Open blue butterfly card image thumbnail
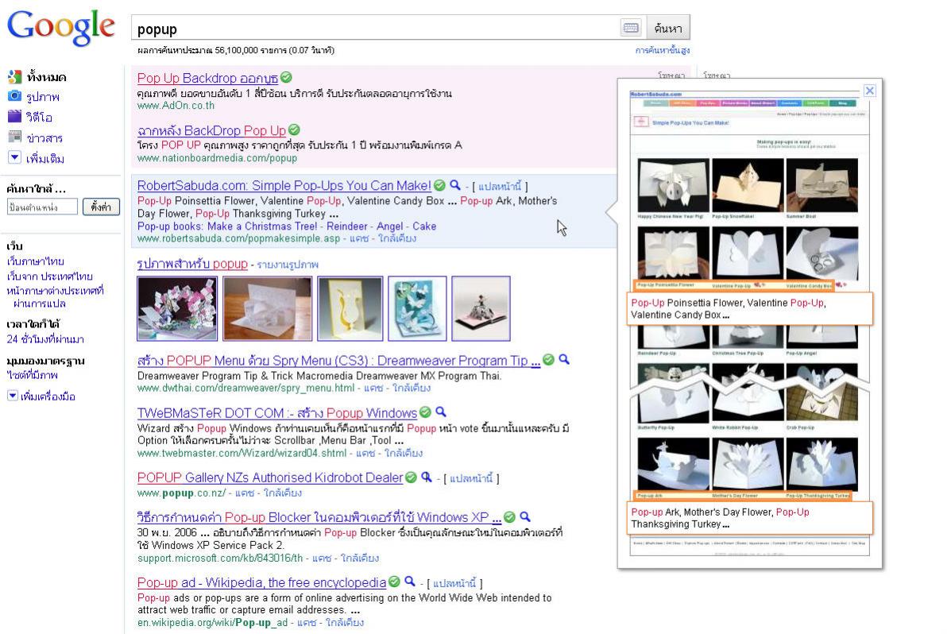This screenshot has height=634, width=951. pyautogui.click(x=417, y=308)
